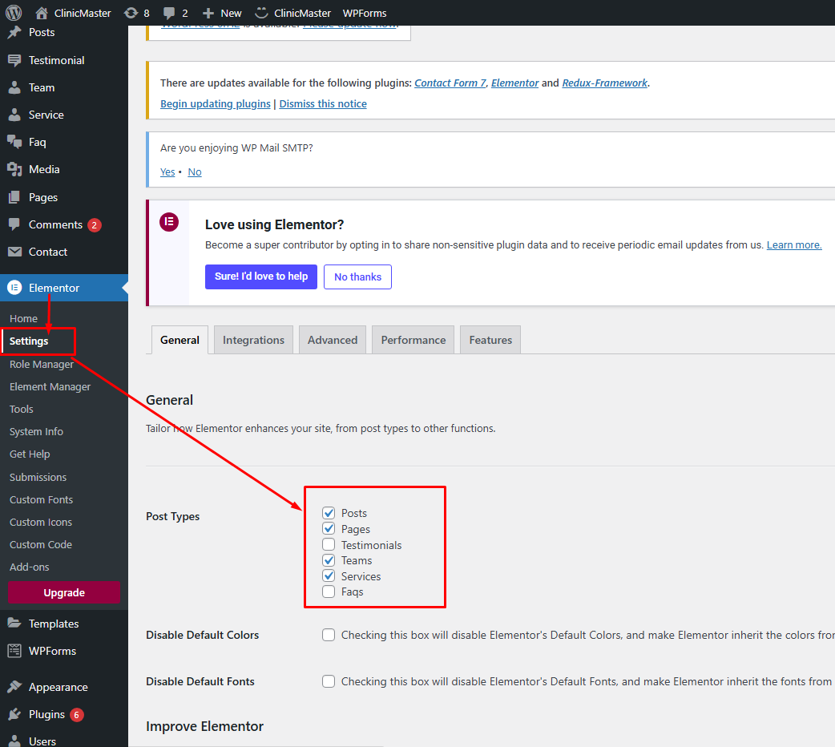This screenshot has width=835, height=747.
Task: Uncheck the Posts post type checkbox
Action: coord(329,513)
